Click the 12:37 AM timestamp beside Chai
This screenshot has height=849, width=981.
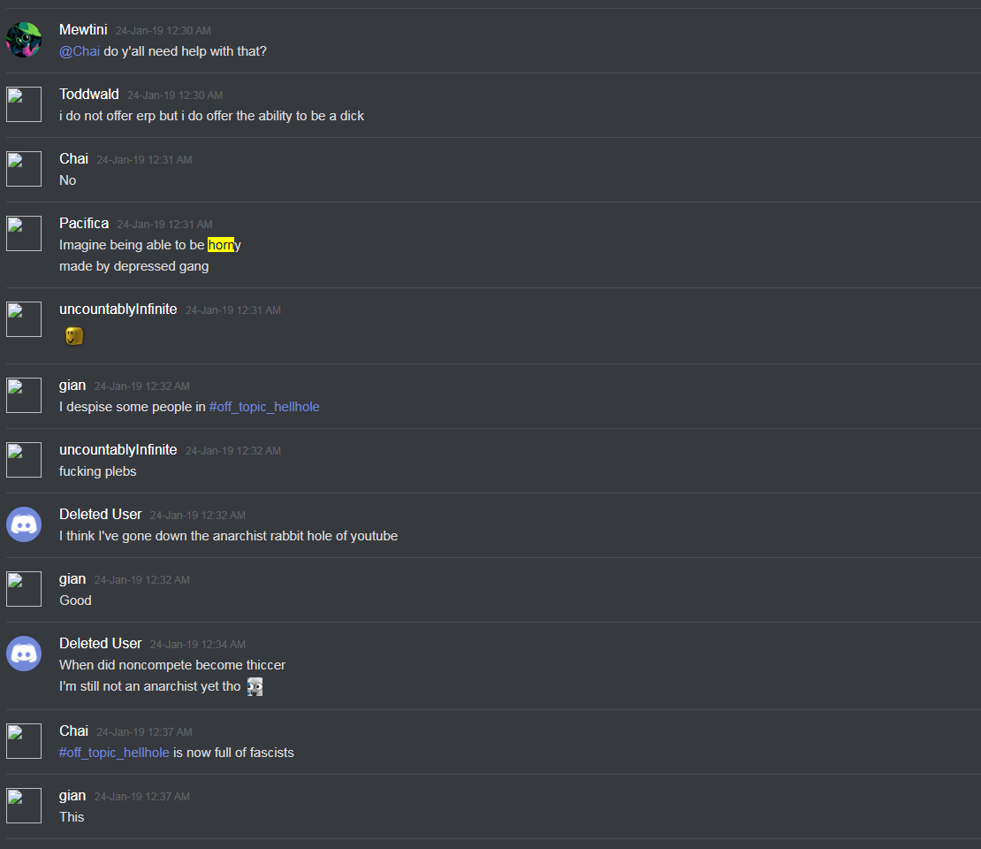(145, 732)
